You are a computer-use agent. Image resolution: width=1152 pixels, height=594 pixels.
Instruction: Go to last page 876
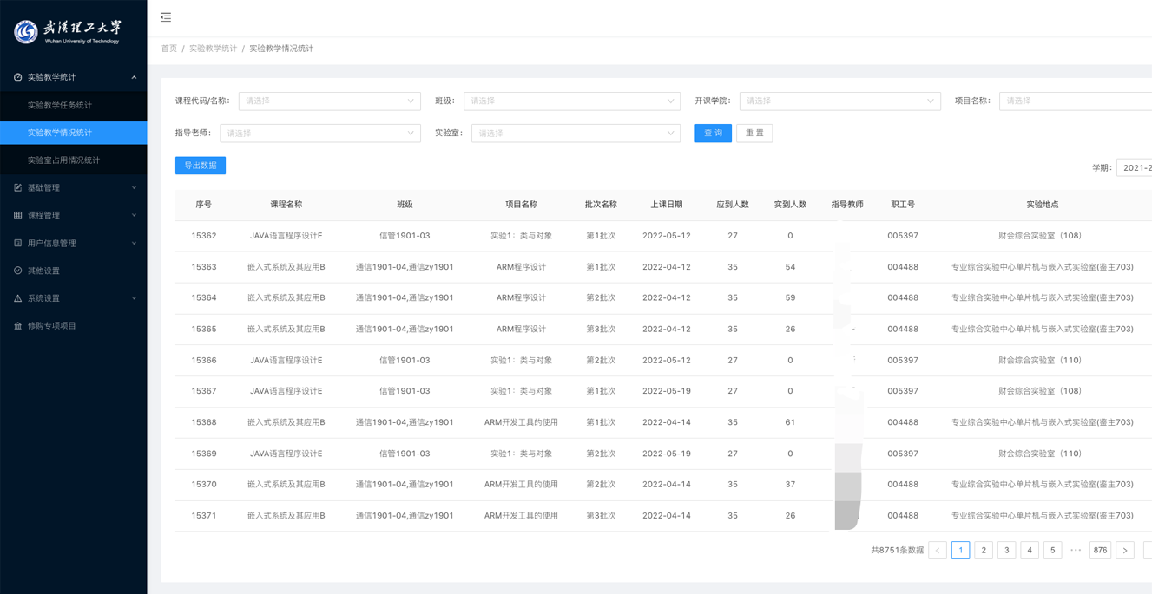pyautogui.click(x=1101, y=550)
